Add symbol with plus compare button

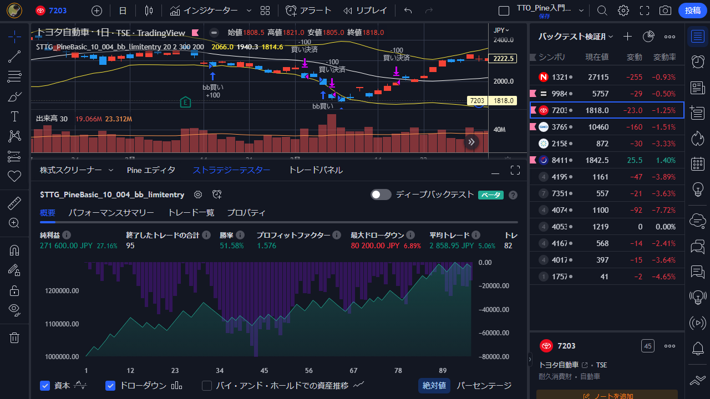click(97, 11)
